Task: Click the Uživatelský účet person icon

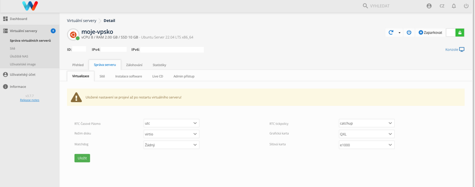Action: [5, 75]
